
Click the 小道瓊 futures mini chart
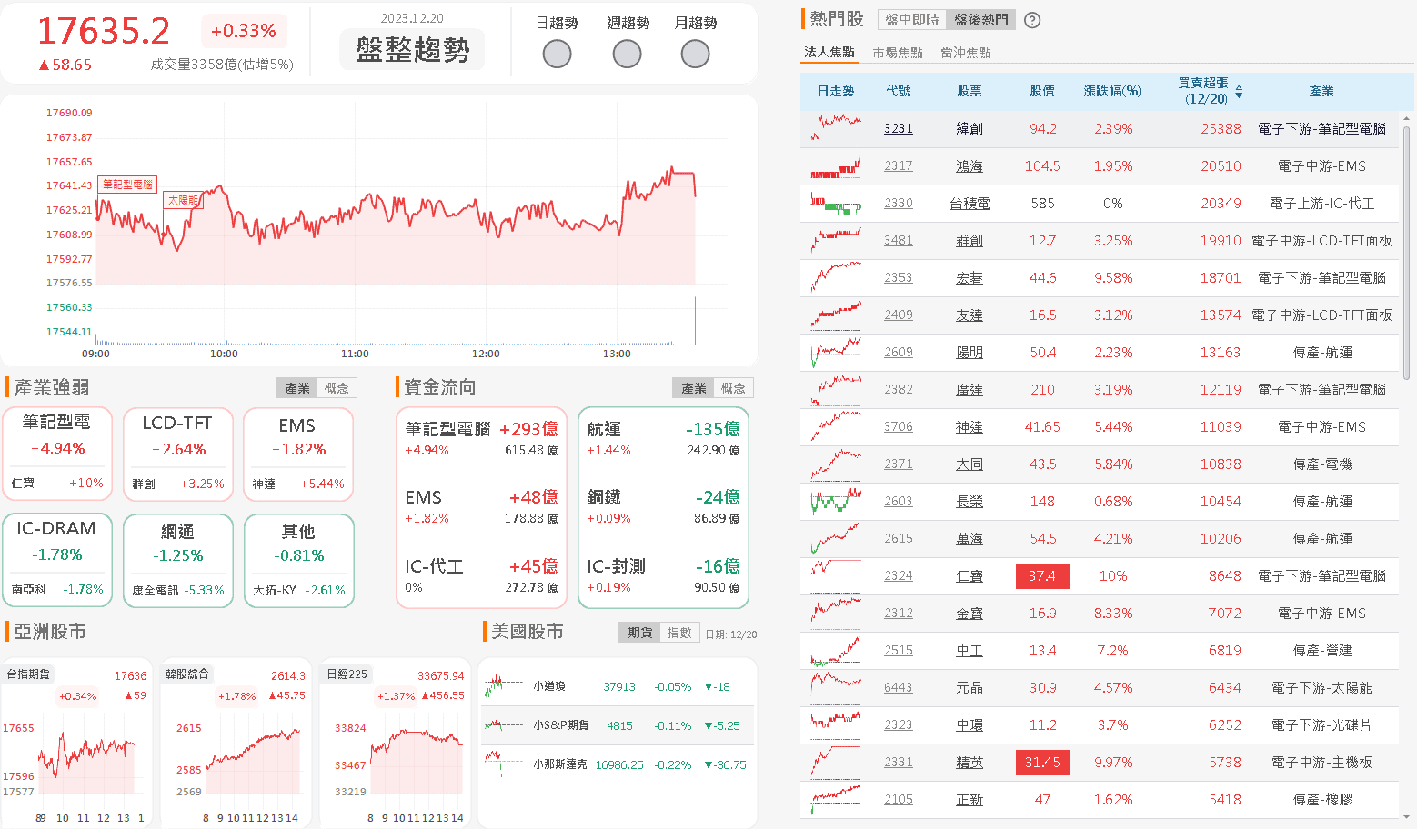click(x=503, y=686)
